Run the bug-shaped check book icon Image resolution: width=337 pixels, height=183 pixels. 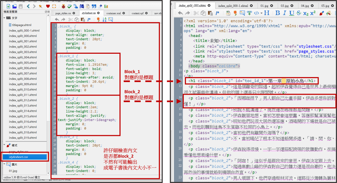(x=63, y=6)
